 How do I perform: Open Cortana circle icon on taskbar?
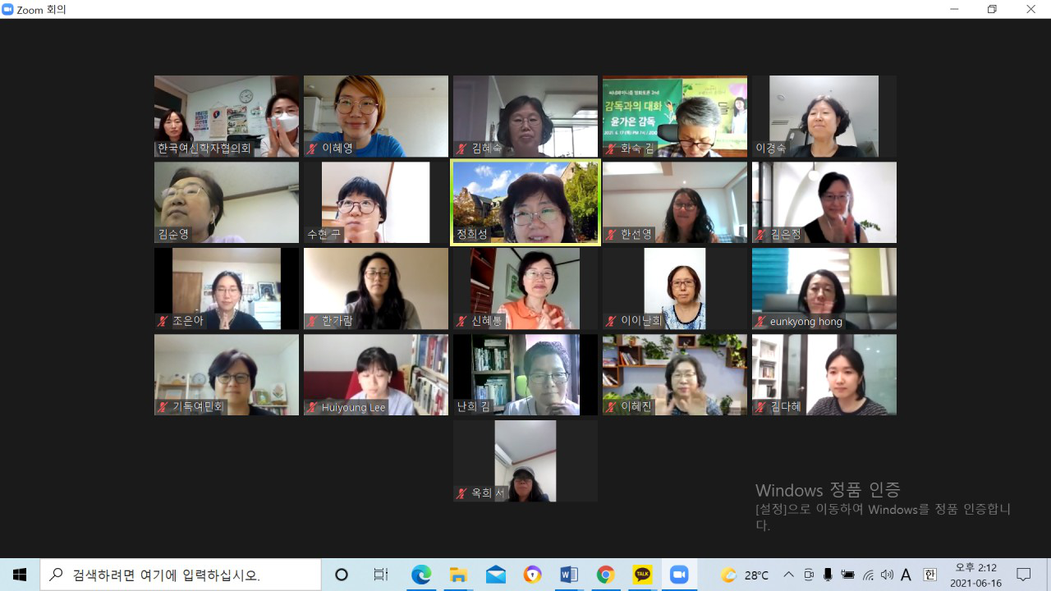342,575
